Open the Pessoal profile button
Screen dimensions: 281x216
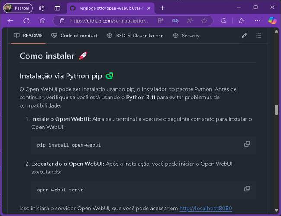point(18,8)
